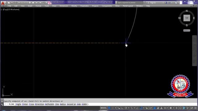Choose the CLose option in PLINE prompt

click(31, 104)
